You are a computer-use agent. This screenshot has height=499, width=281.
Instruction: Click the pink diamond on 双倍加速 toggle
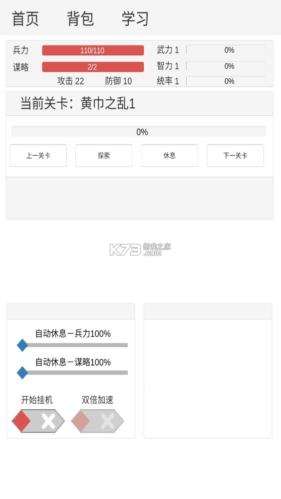[x=80, y=421]
